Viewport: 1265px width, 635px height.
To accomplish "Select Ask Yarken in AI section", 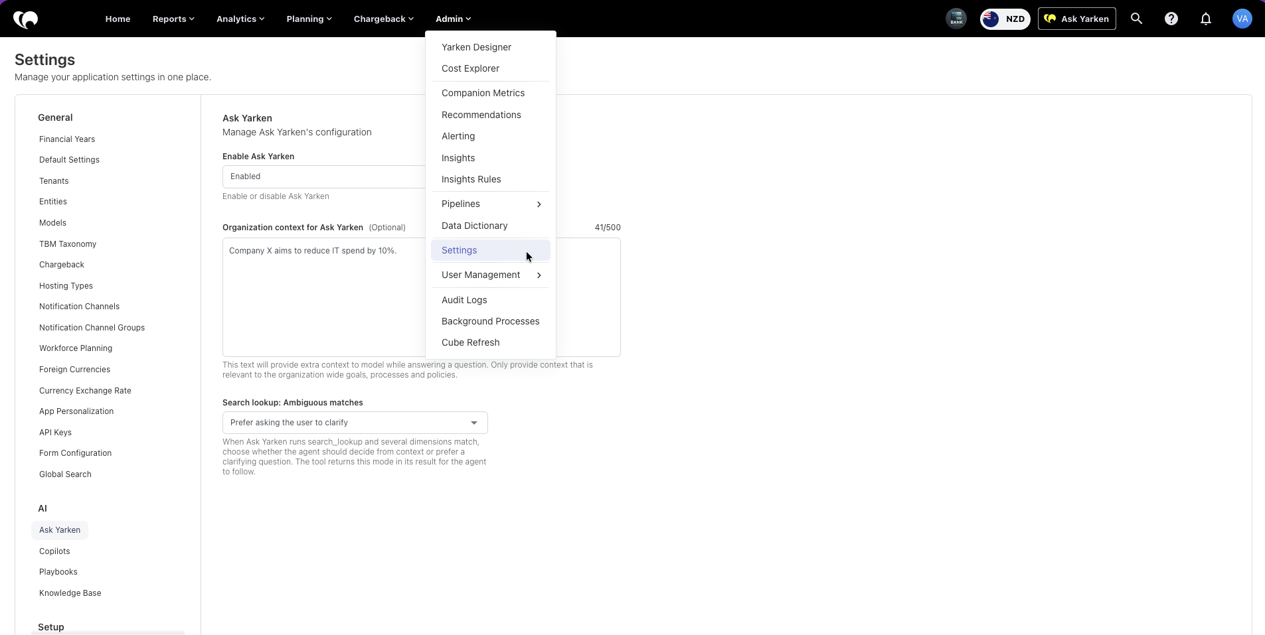I will (60, 530).
